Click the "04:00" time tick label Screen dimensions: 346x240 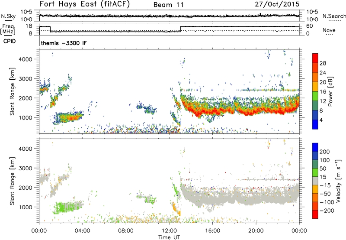[82, 231]
